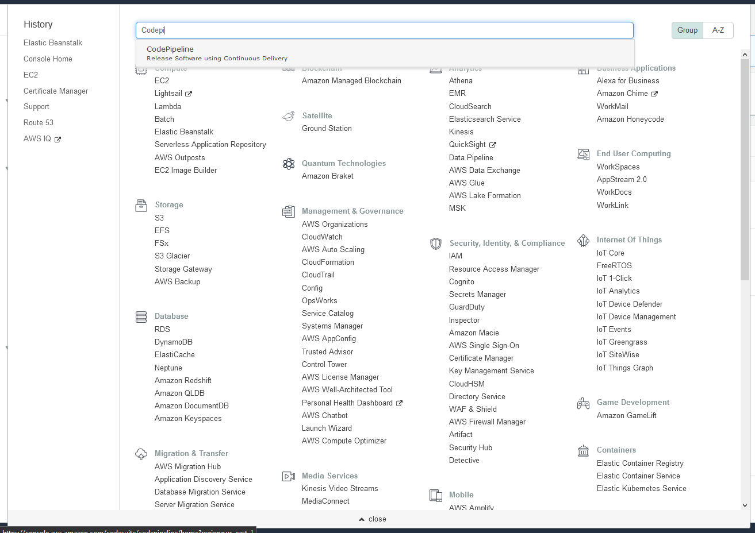Open Secrets Manager service
The height and width of the screenshot is (533, 755).
click(477, 295)
